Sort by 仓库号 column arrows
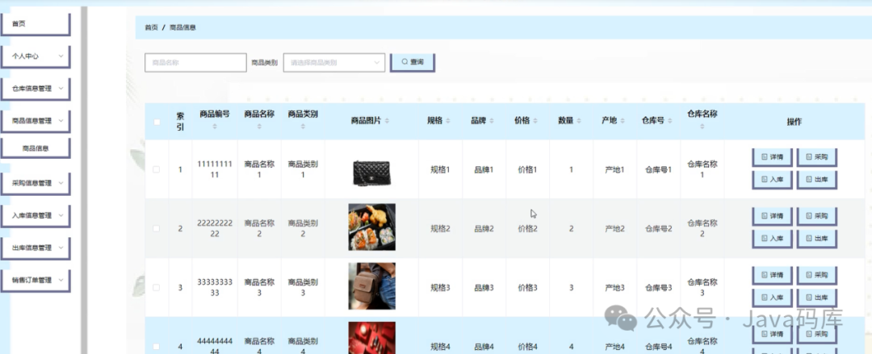The image size is (872, 354). coord(669,121)
